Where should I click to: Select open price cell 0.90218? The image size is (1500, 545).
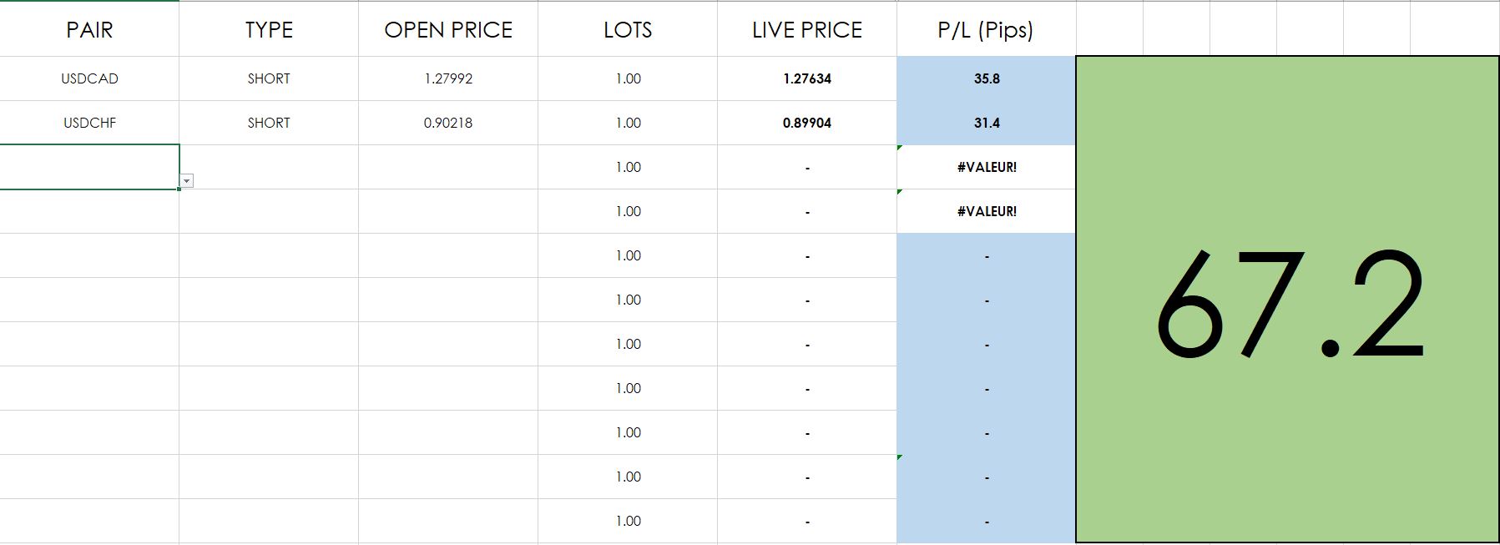pyautogui.click(x=448, y=123)
